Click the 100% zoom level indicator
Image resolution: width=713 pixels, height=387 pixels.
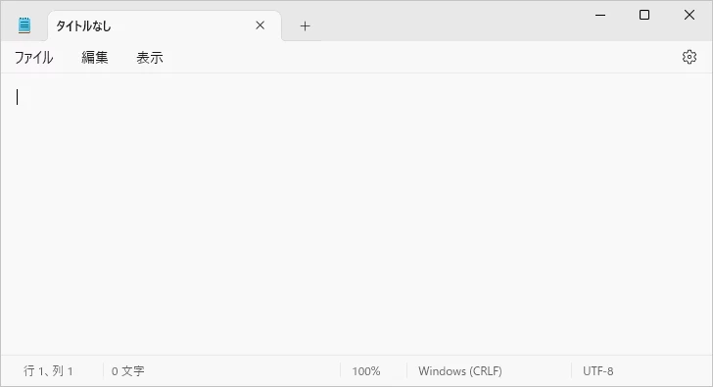click(366, 371)
